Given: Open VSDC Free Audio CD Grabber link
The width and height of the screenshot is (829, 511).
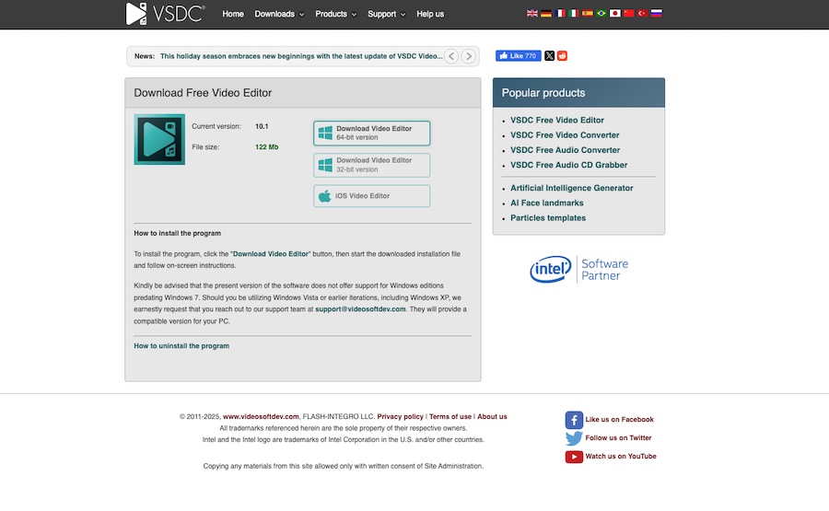Looking at the screenshot, I should (569, 165).
